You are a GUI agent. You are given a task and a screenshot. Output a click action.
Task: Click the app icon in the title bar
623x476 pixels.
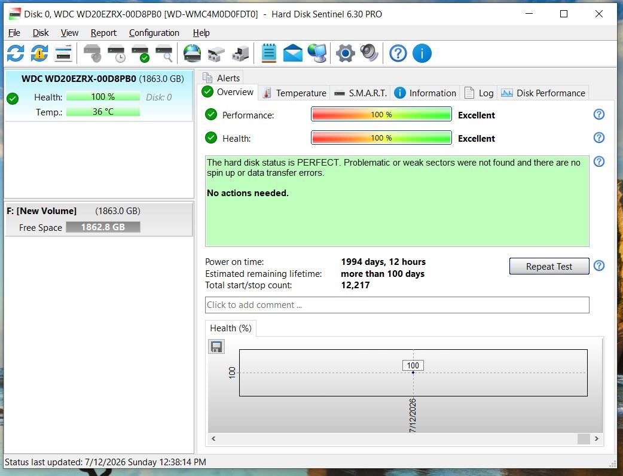coord(15,14)
